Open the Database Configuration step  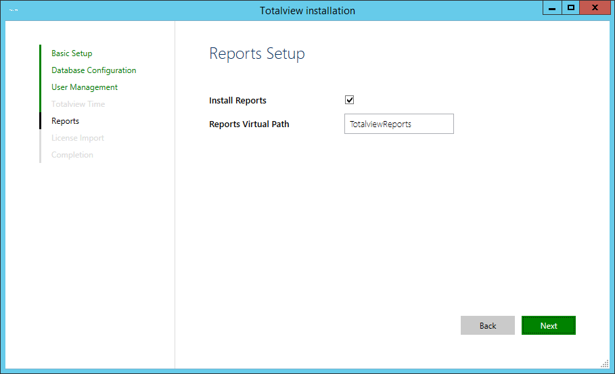(x=94, y=70)
